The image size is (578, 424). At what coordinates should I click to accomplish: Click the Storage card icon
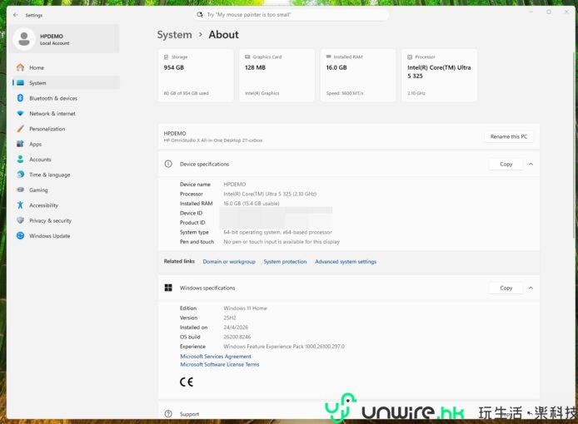[x=167, y=57]
